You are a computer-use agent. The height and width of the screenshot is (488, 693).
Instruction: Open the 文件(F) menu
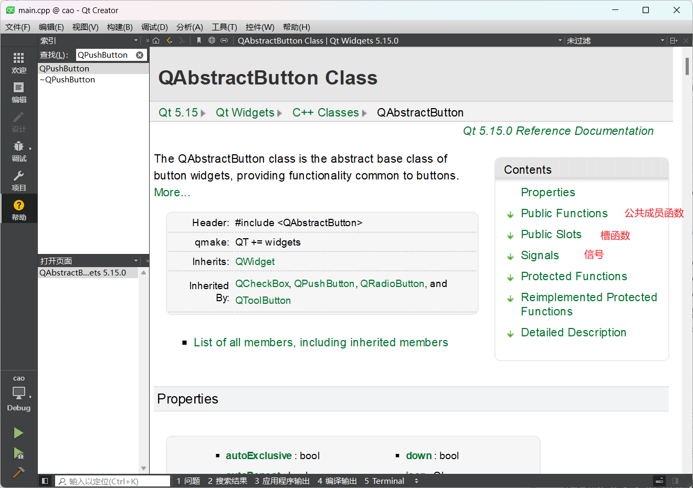18,27
